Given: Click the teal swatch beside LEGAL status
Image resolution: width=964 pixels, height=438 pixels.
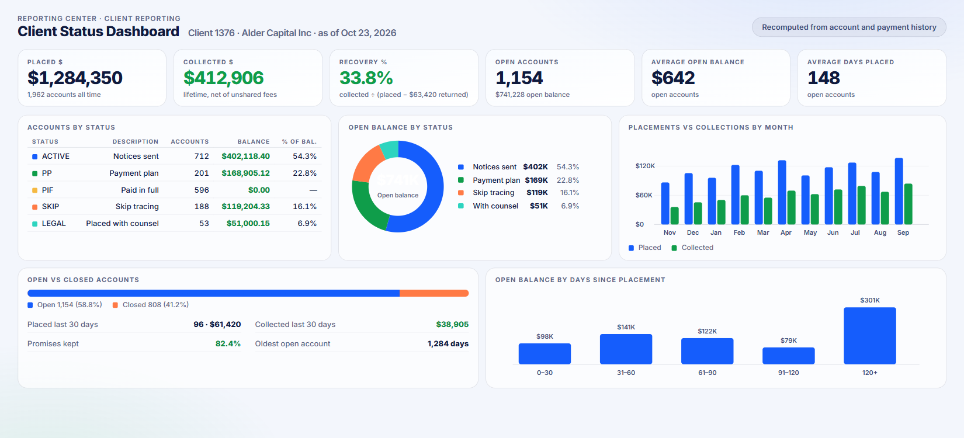Looking at the screenshot, I should click(35, 224).
